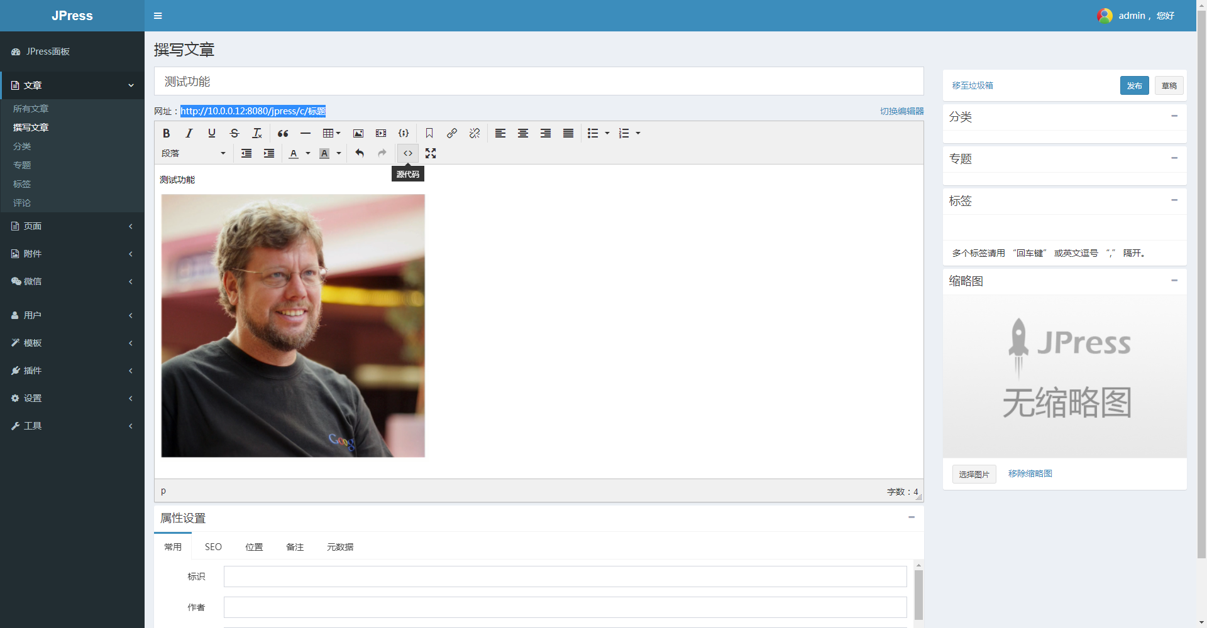The height and width of the screenshot is (628, 1207).
Task: Switch to the SEO tab
Action: pos(213,547)
